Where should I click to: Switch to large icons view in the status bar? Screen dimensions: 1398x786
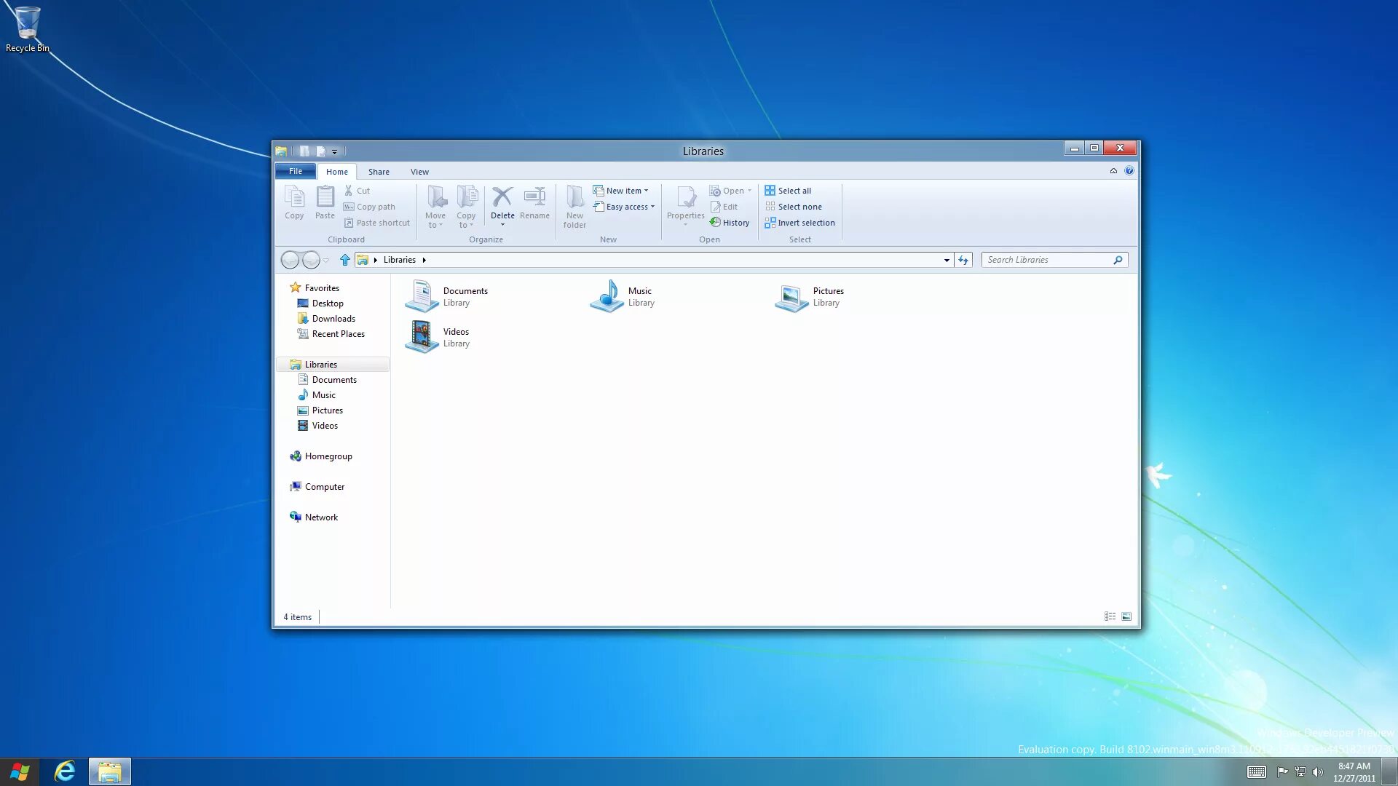pyautogui.click(x=1126, y=616)
